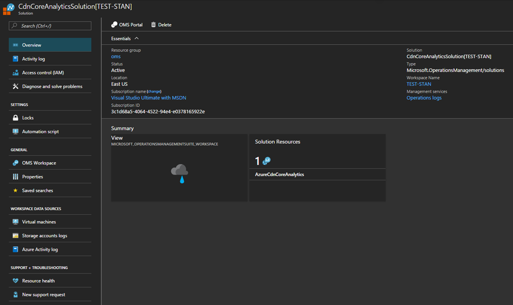Image resolution: width=513 pixels, height=305 pixels.
Task: Collapse the Essentials section chevron
Action: click(x=137, y=38)
